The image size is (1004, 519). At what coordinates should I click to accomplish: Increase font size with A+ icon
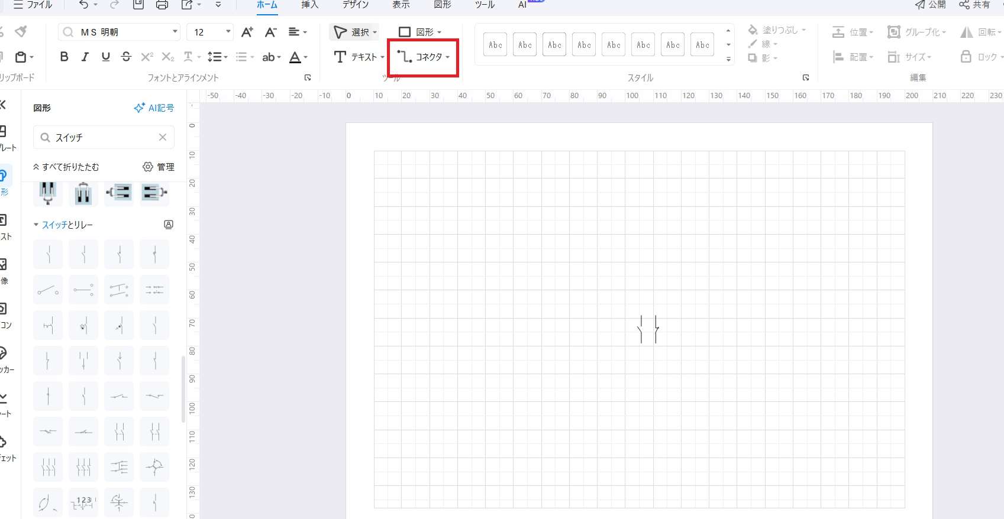pyautogui.click(x=247, y=32)
